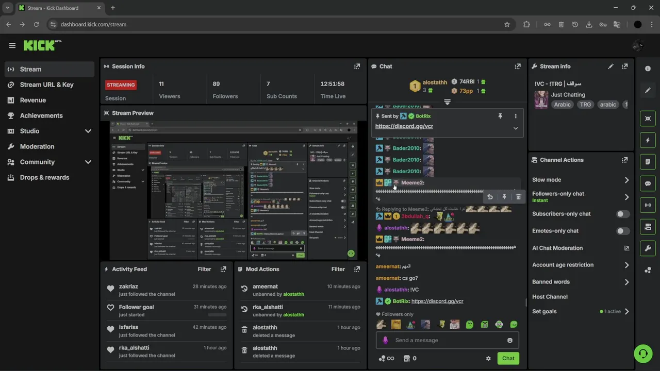Image resolution: width=660 pixels, height=371 pixels.
Task: Open Drops & rewards page
Action: coord(50,177)
